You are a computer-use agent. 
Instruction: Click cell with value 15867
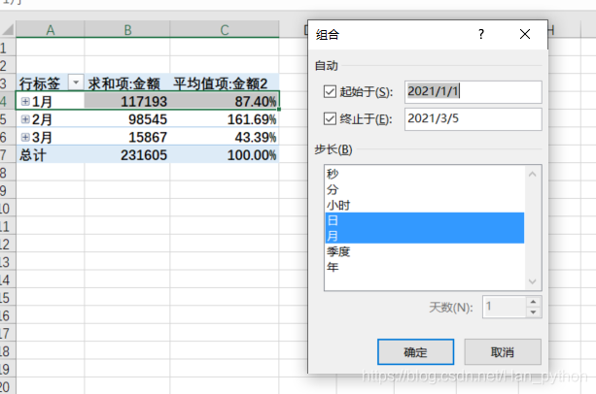point(127,137)
